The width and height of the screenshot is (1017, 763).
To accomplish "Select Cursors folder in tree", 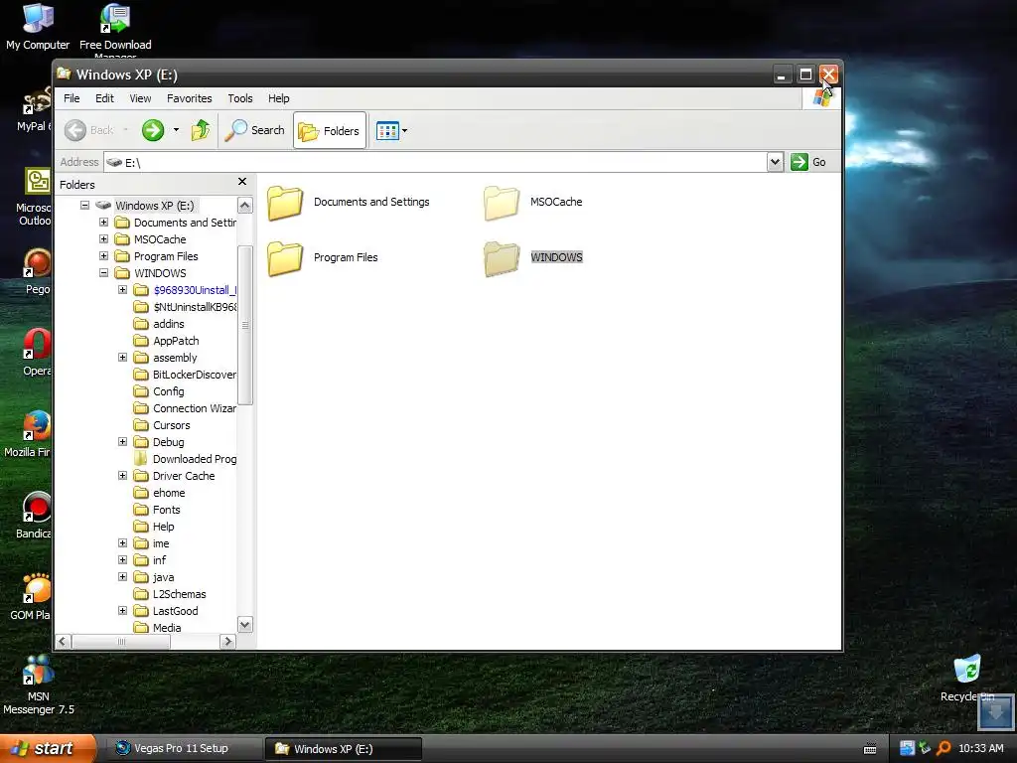I will 162,425.
